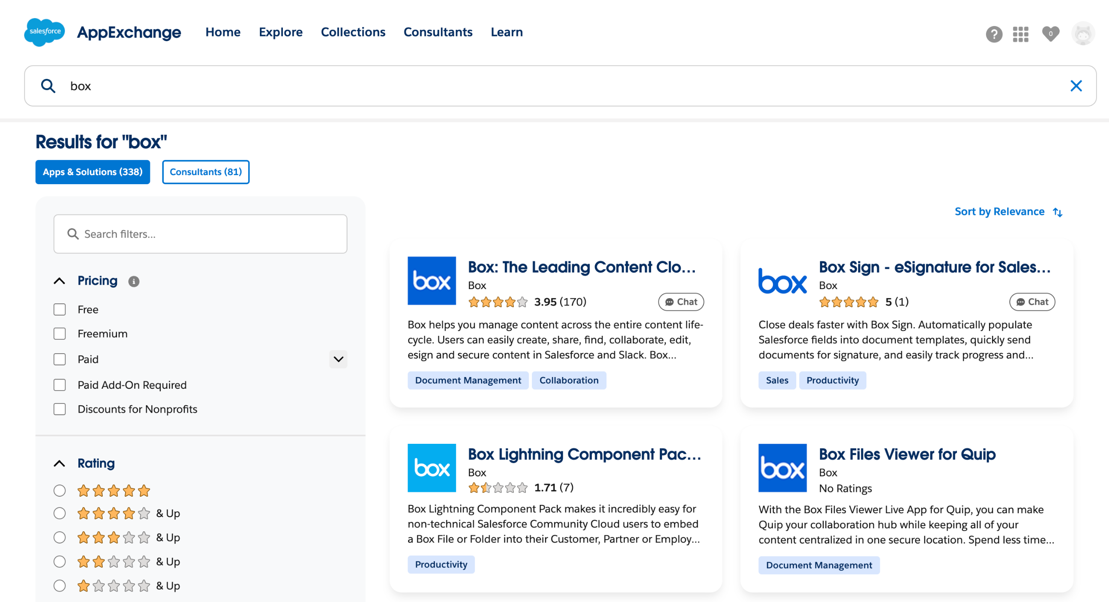
Task: Click the Salesforce cloud logo
Action: (45, 32)
